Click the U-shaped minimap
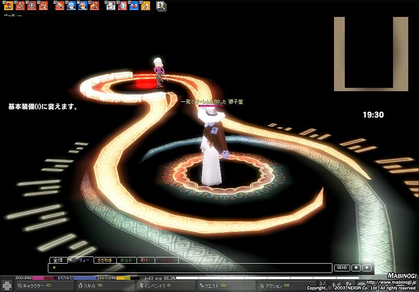Image resolution: width=419 pixels, height=292 pixels. pos(371,54)
